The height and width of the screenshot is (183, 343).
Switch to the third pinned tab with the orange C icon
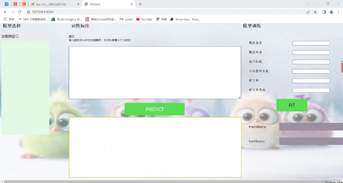click(24, 4)
